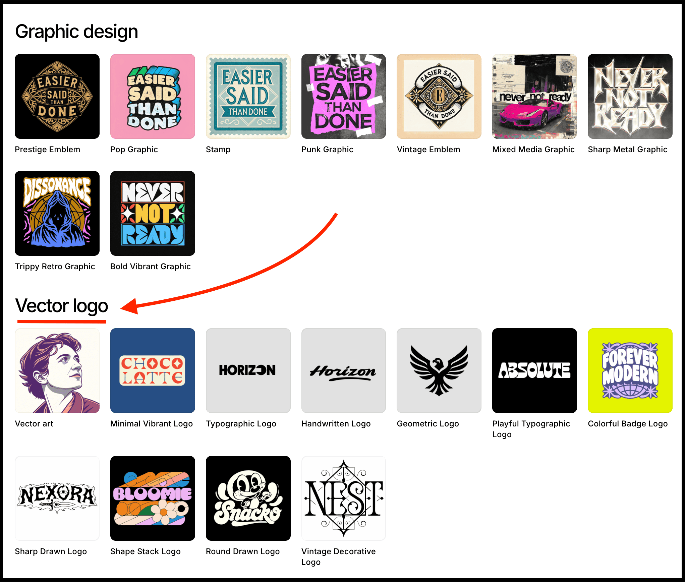
Task: Choose the Pop Graphic style image
Action: pos(153,96)
